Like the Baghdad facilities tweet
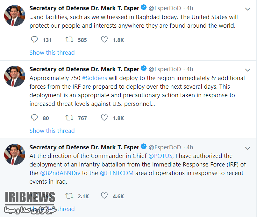 click(x=104, y=40)
